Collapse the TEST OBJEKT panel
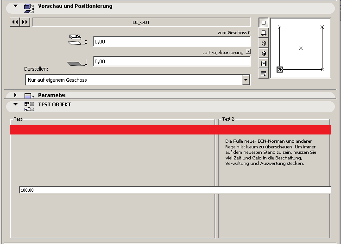Image resolution: width=341 pixels, height=244 pixels. [15, 104]
